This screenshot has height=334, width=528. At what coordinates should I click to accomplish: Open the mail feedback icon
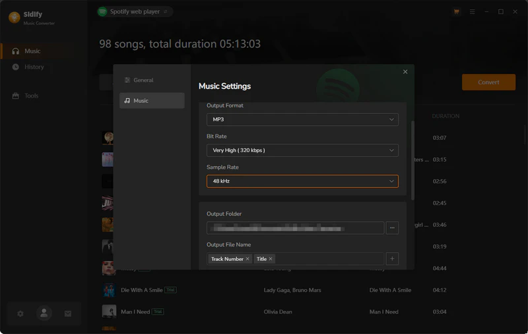click(68, 314)
